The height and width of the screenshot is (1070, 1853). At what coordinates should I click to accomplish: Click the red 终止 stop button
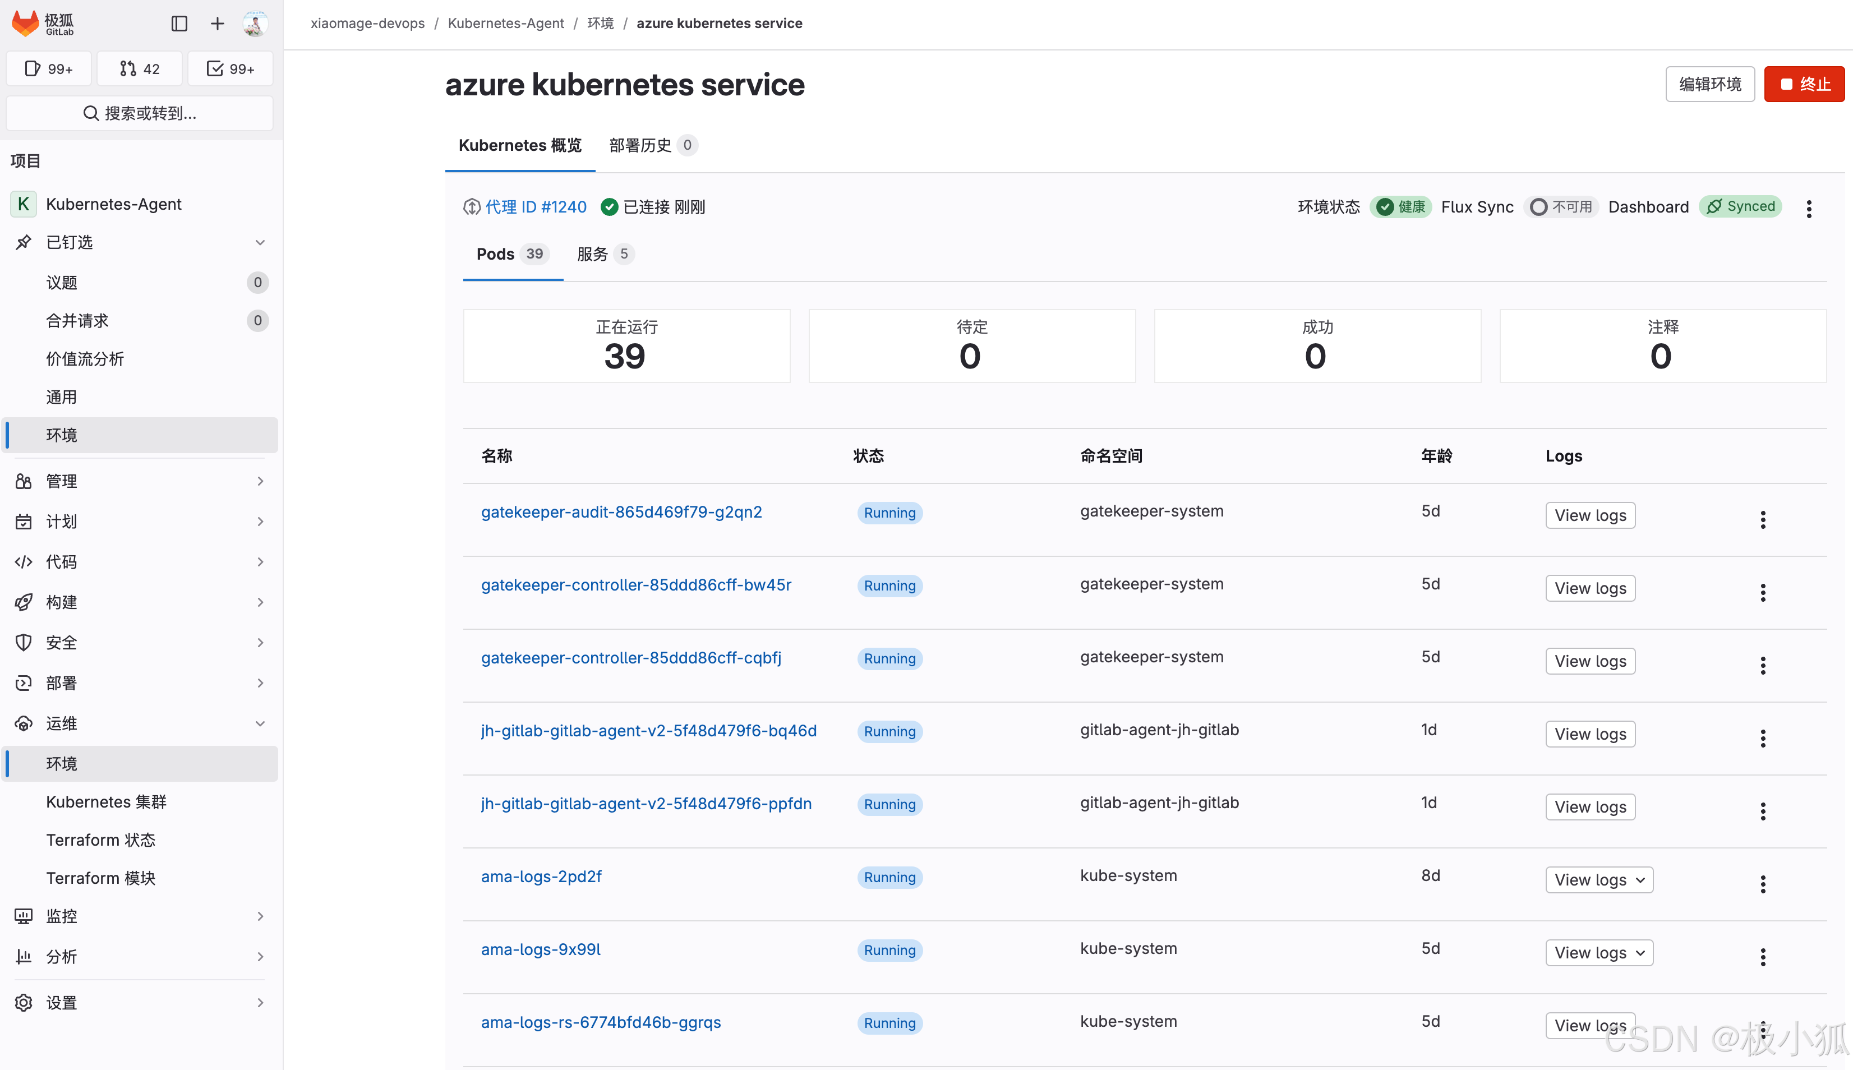click(x=1804, y=84)
